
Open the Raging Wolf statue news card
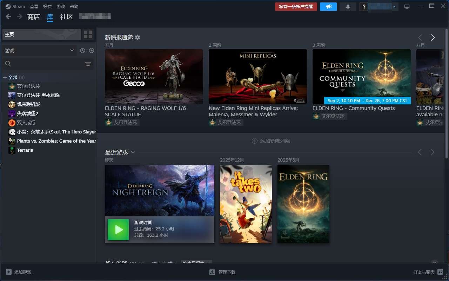pos(154,77)
